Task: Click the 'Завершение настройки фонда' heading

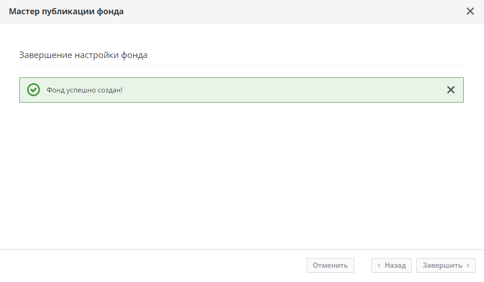Action: point(83,55)
